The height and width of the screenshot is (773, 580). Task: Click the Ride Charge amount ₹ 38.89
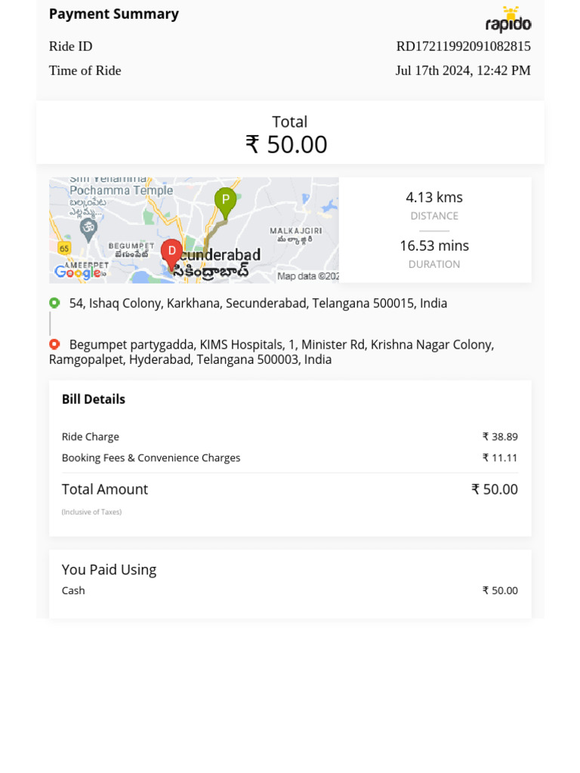click(500, 437)
